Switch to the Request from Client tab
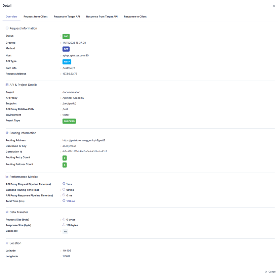This screenshot has width=279, height=277. (35, 16)
